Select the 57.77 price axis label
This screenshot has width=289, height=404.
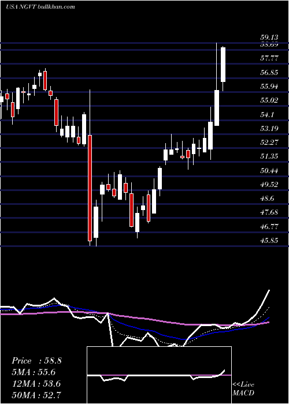269,58
